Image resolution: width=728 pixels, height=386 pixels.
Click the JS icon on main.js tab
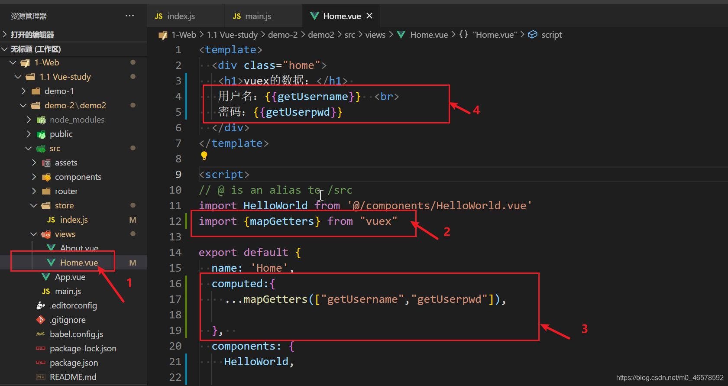click(236, 16)
